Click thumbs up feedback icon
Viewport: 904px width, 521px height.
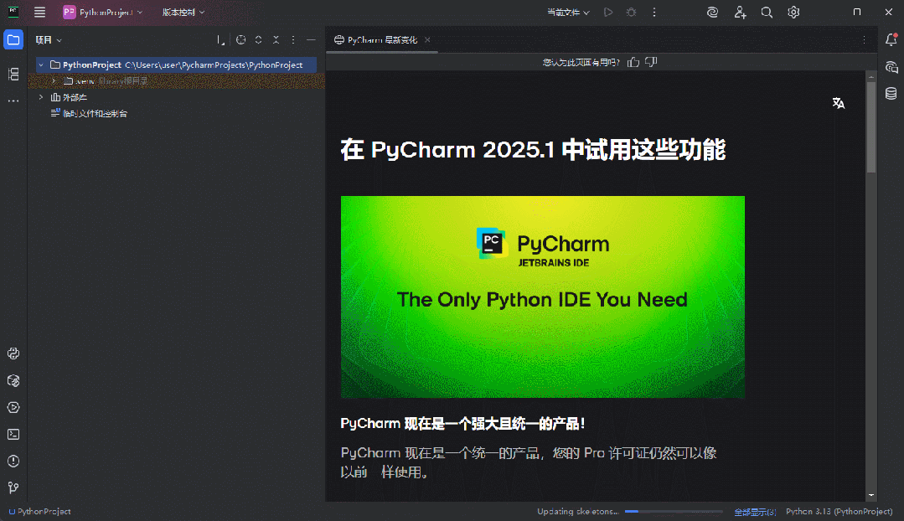pyautogui.click(x=633, y=62)
